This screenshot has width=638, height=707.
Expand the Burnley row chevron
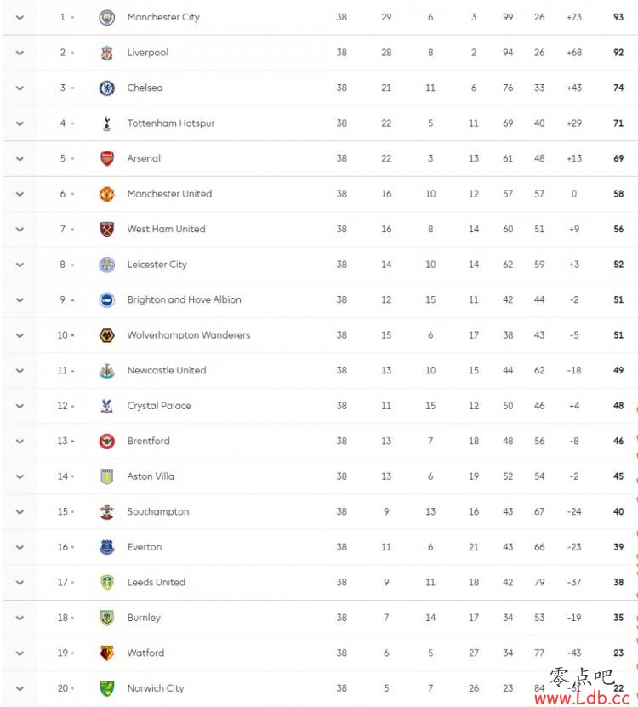20,618
